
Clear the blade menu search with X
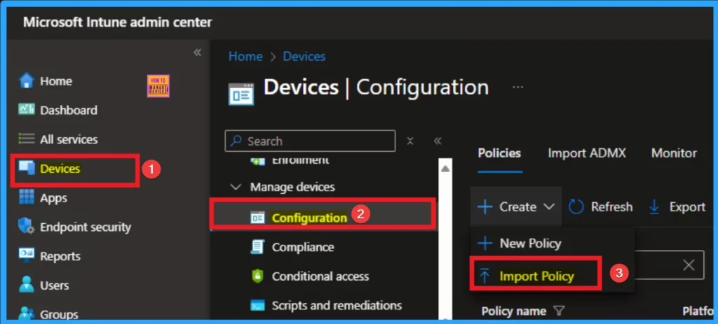point(410,141)
